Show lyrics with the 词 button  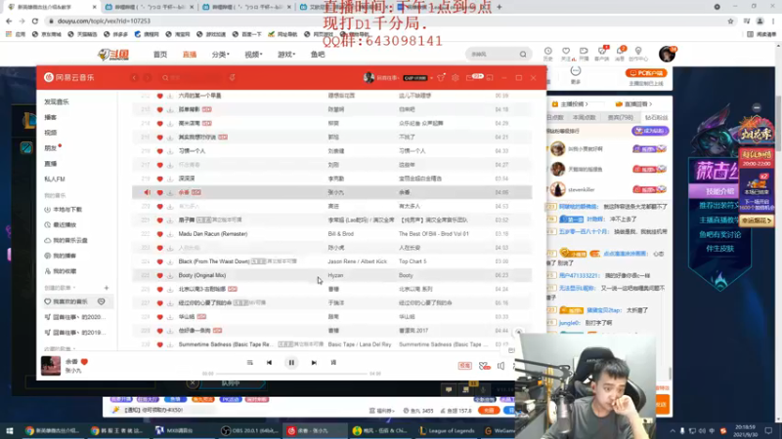(x=333, y=362)
